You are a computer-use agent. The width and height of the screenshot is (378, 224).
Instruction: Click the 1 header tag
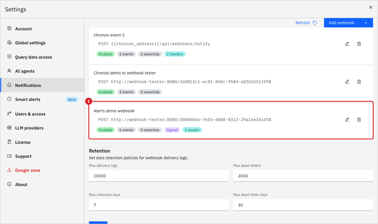click(x=192, y=130)
